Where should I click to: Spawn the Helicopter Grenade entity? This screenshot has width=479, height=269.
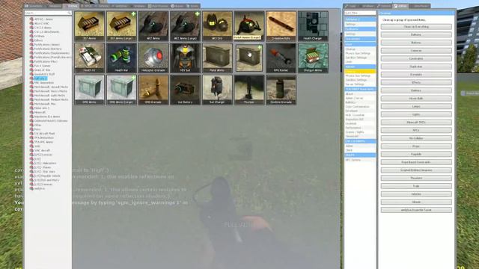tap(153, 58)
